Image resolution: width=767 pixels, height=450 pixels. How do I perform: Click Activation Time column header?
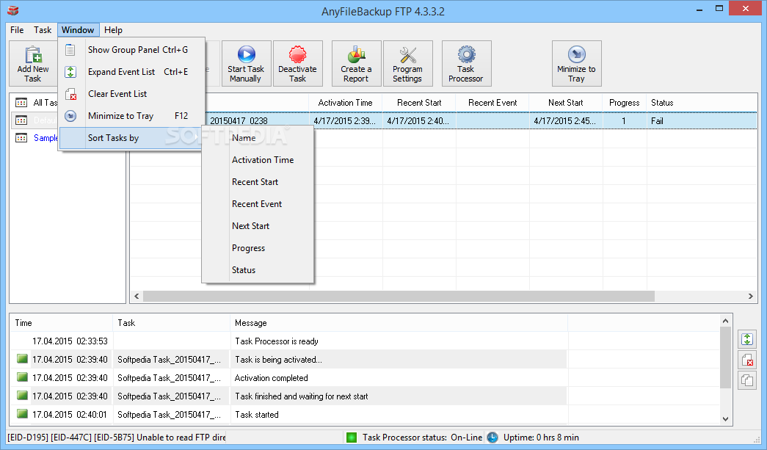346,103
